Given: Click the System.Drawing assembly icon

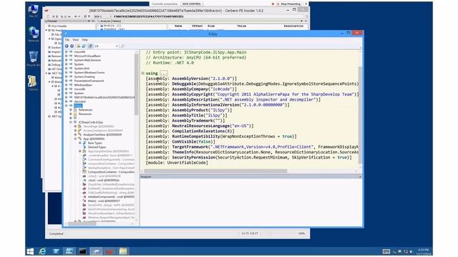Looking at the screenshot, I should click(71, 76).
